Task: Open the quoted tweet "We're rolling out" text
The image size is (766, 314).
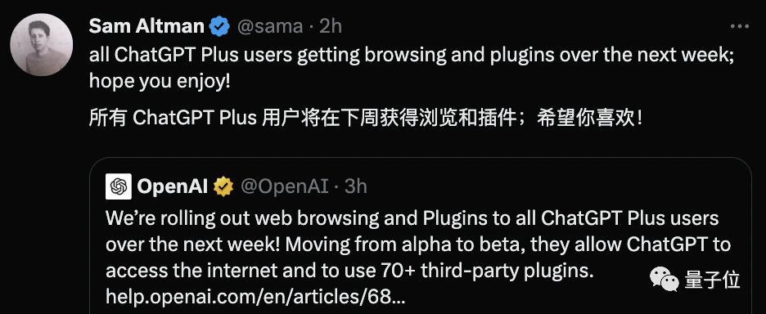Action: click(x=412, y=218)
